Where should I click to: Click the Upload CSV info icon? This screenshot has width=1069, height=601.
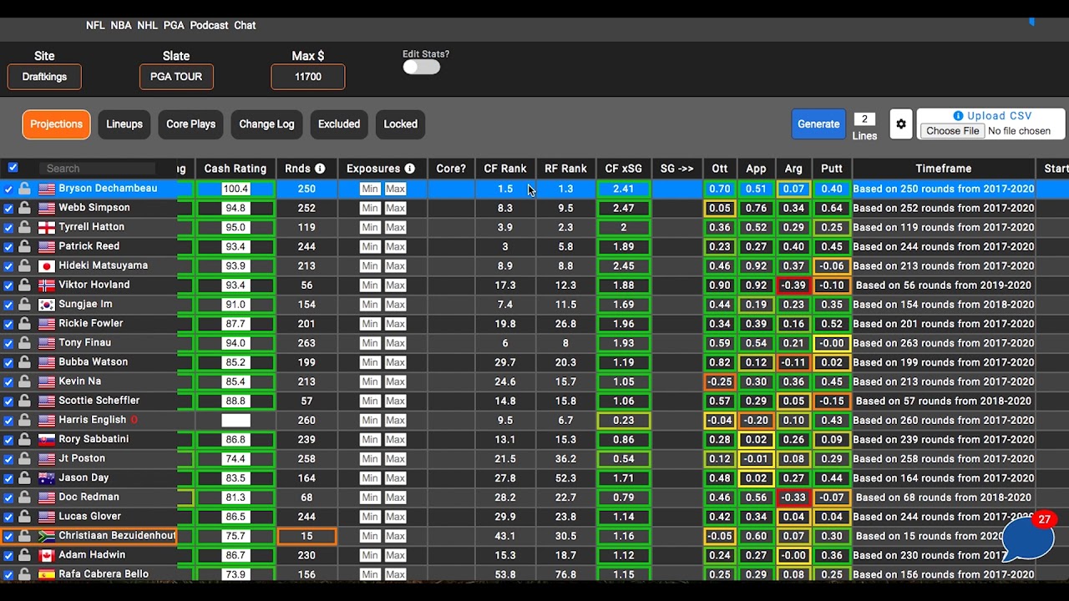[x=958, y=116]
